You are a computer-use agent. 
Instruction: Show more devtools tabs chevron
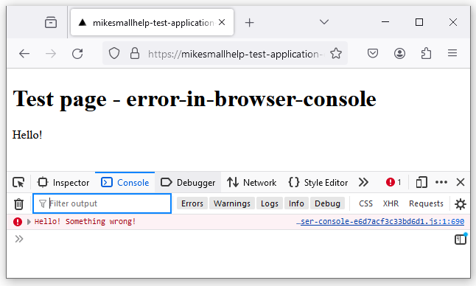point(363,182)
